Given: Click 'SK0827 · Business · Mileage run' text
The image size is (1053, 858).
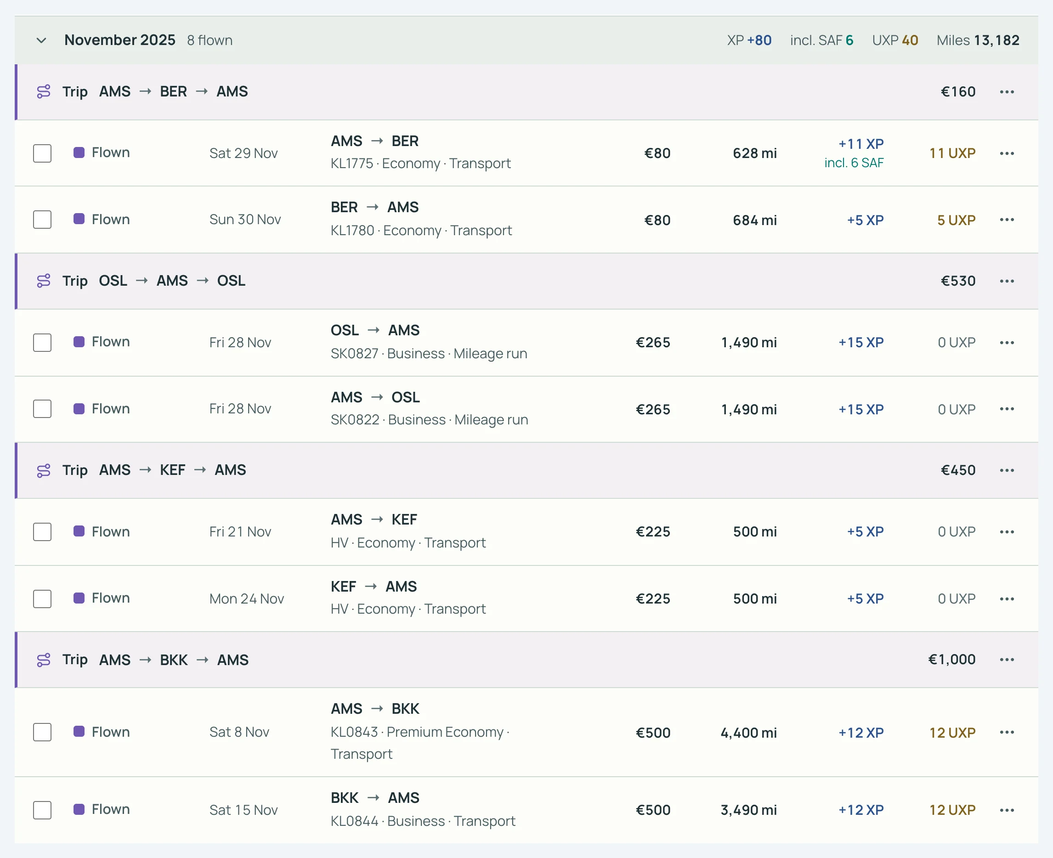Looking at the screenshot, I should tap(429, 353).
